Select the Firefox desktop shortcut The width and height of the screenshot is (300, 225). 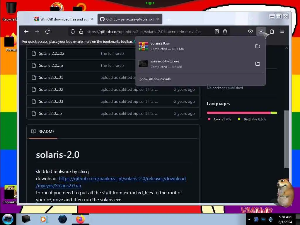click(11, 42)
